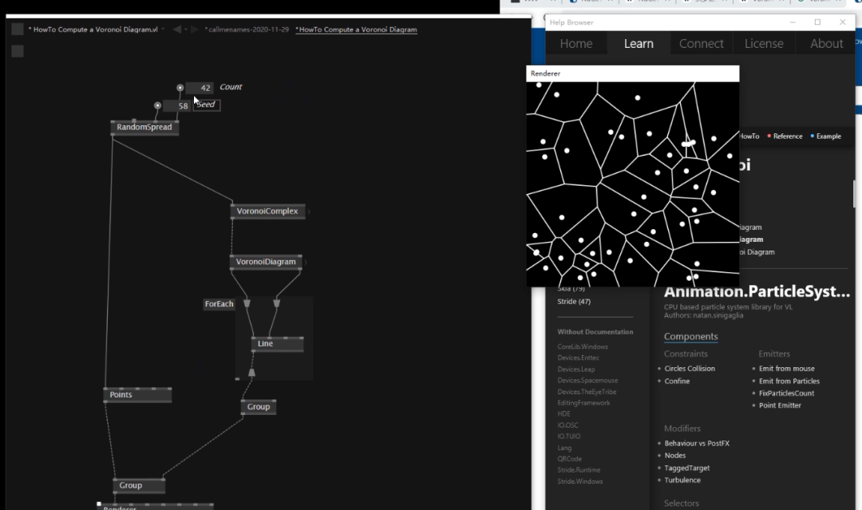Screen dimensions: 862x510
Task: Open the Emit from mouse link
Action: point(787,369)
